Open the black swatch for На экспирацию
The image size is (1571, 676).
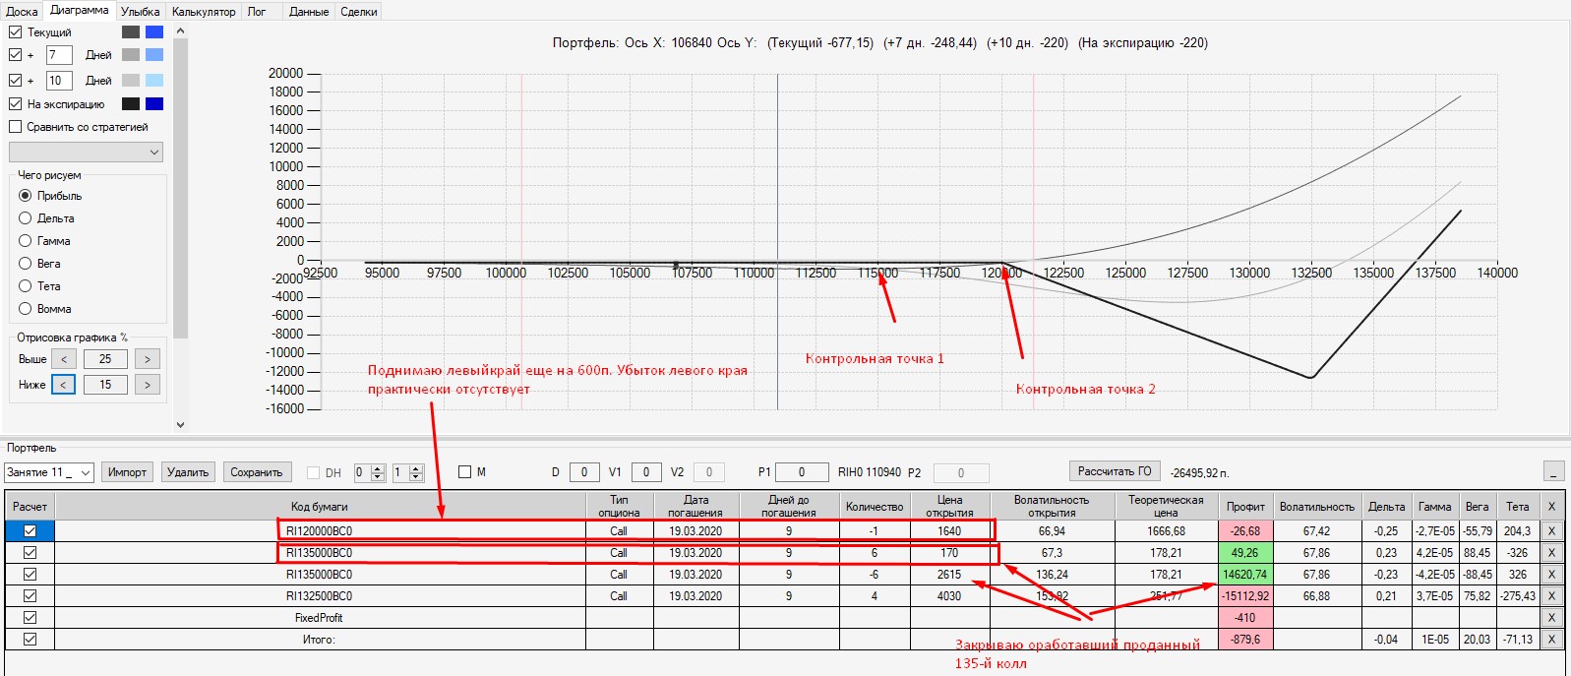pyautogui.click(x=131, y=103)
